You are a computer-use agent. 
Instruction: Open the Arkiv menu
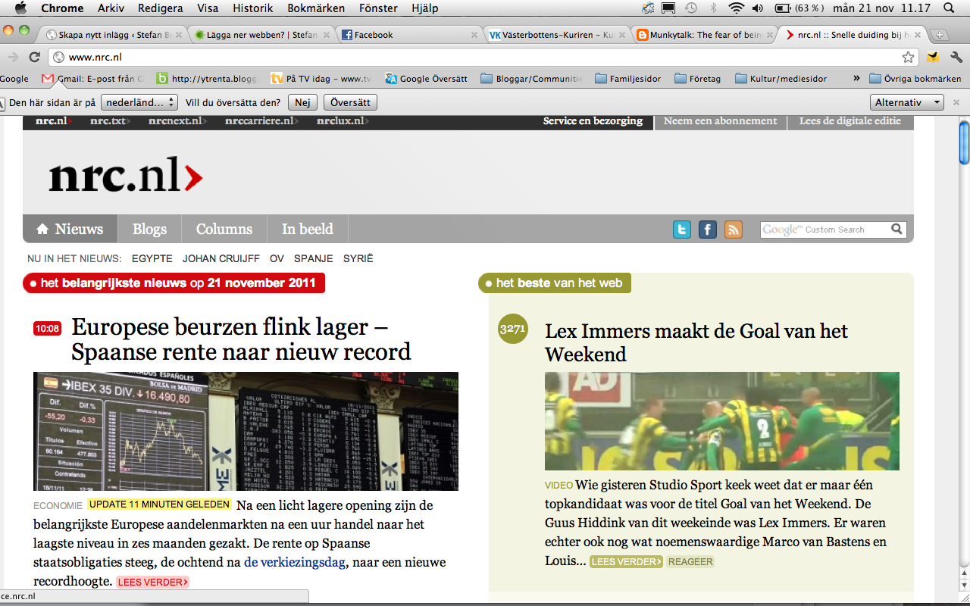(x=111, y=8)
